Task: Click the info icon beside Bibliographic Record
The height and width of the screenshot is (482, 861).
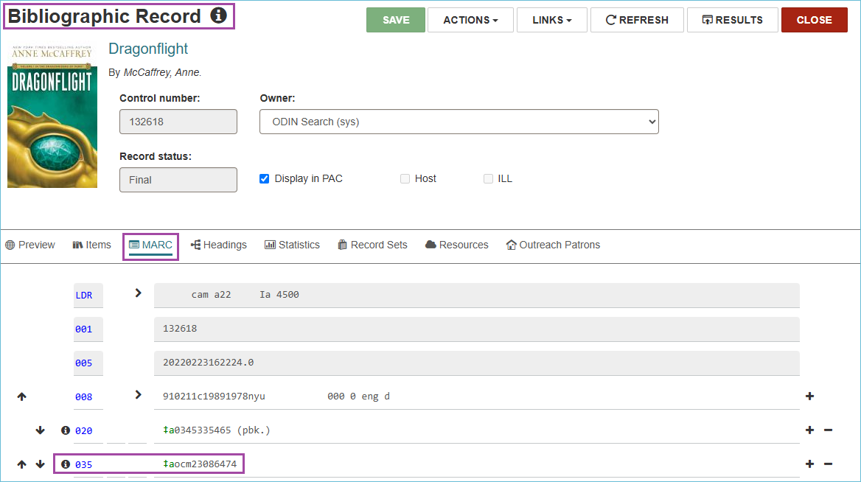Action: (x=218, y=15)
